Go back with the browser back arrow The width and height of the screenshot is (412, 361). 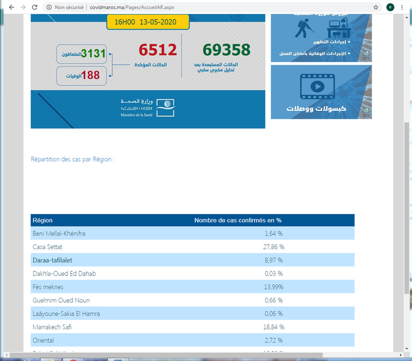tap(10, 7)
